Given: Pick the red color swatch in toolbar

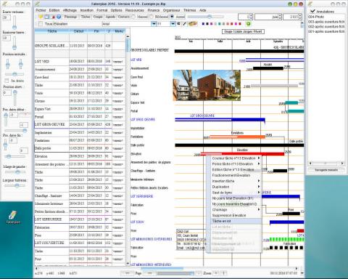Looking at the screenshot, I should pos(240,24).
